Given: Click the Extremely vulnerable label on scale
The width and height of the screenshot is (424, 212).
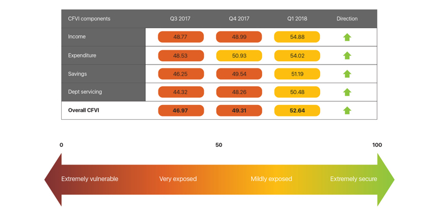Looking at the screenshot, I should coord(90,179).
